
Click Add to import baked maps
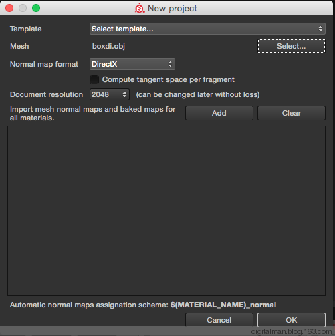(x=219, y=113)
